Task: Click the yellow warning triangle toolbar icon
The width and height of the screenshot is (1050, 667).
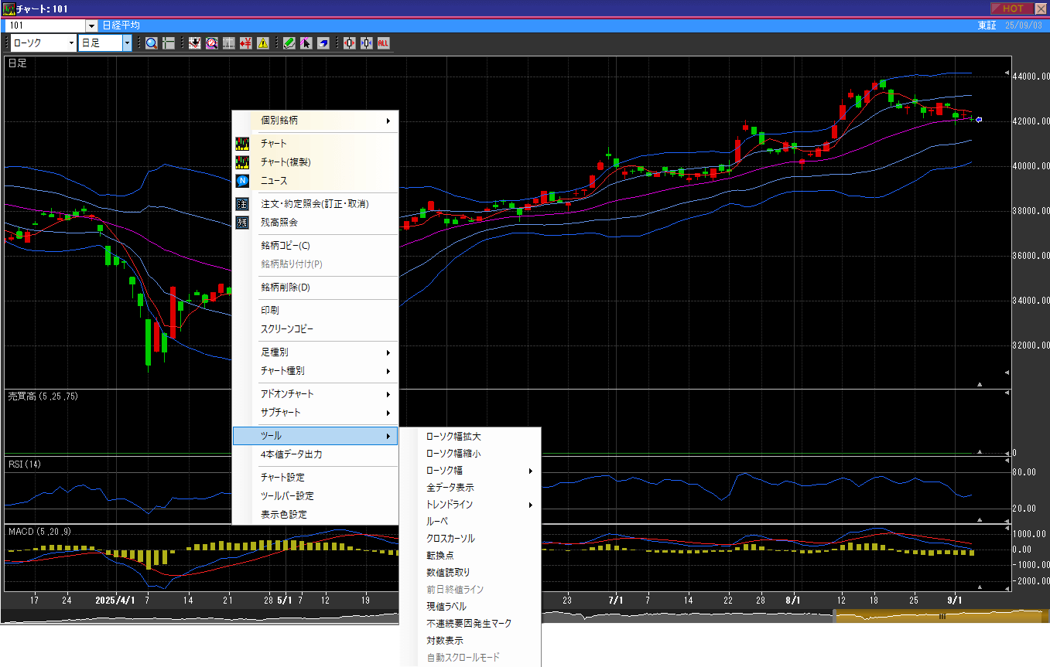Action: click(263, 43)
